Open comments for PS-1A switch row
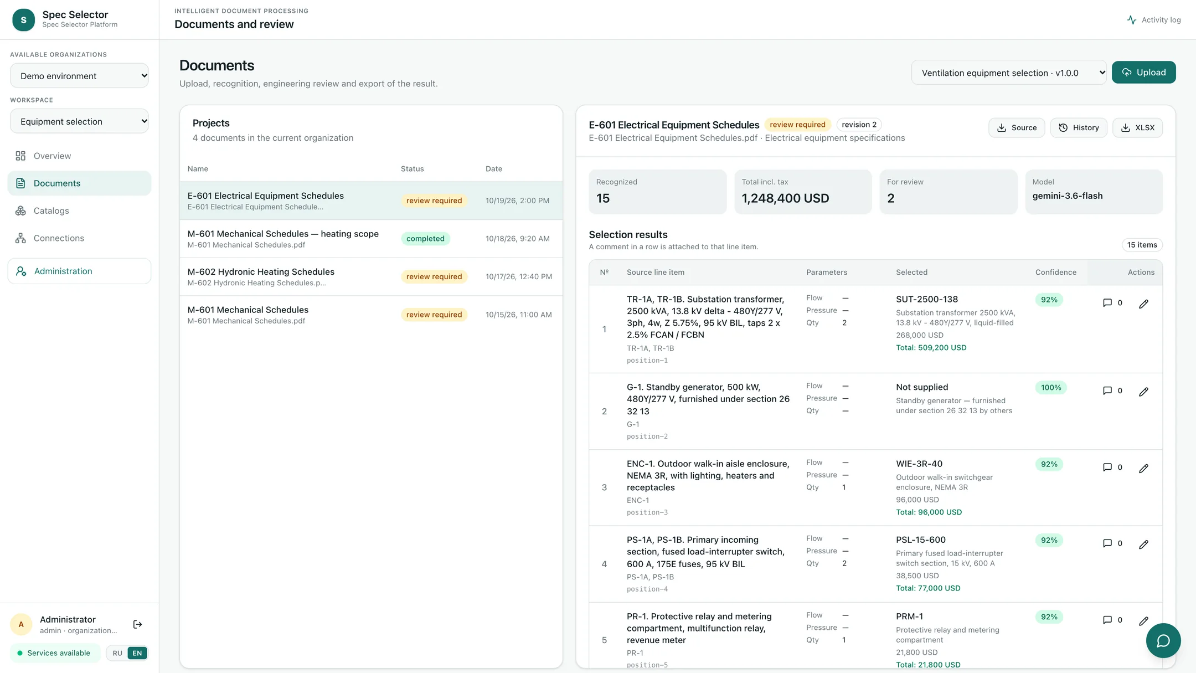Viewport: 1196px width, 673px height. coord(1112,543)
